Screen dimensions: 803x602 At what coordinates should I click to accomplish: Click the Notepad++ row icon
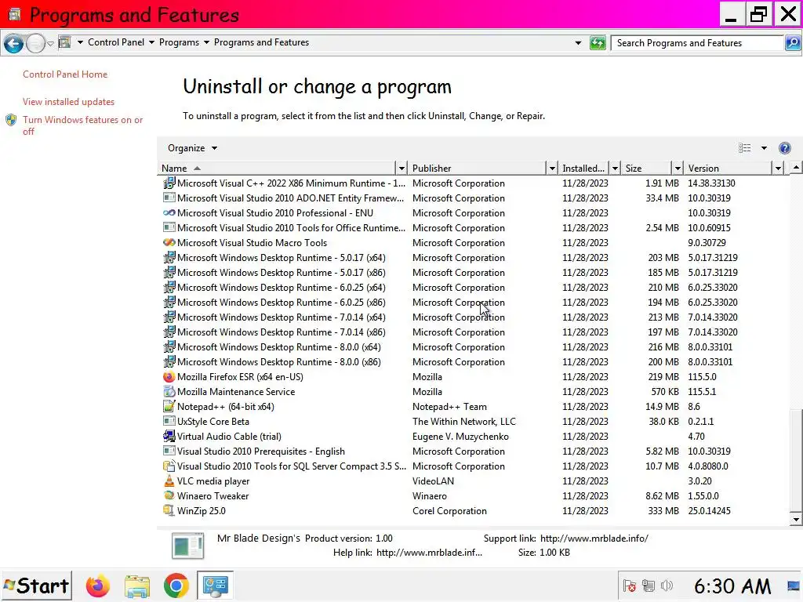pos(169,407)
